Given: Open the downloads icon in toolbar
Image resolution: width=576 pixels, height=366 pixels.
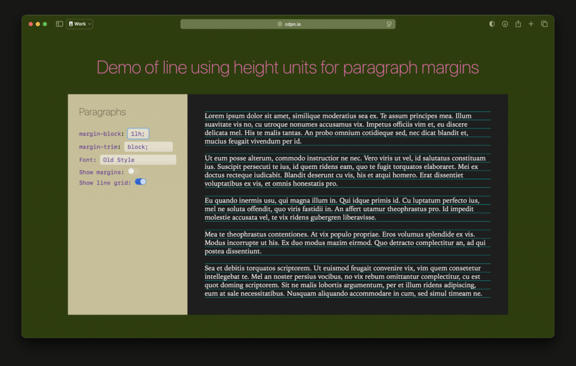Looking at the screenshot, I should tap(505, 24).
